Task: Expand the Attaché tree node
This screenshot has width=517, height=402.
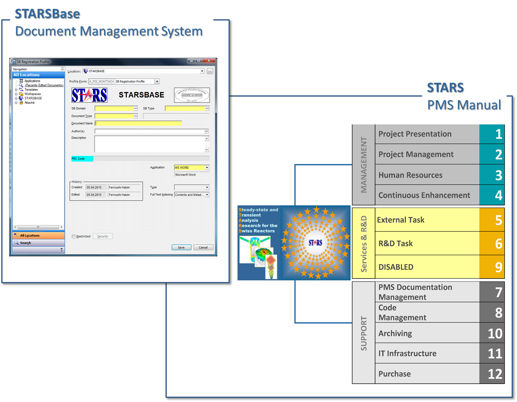Action: coord(16,103)
